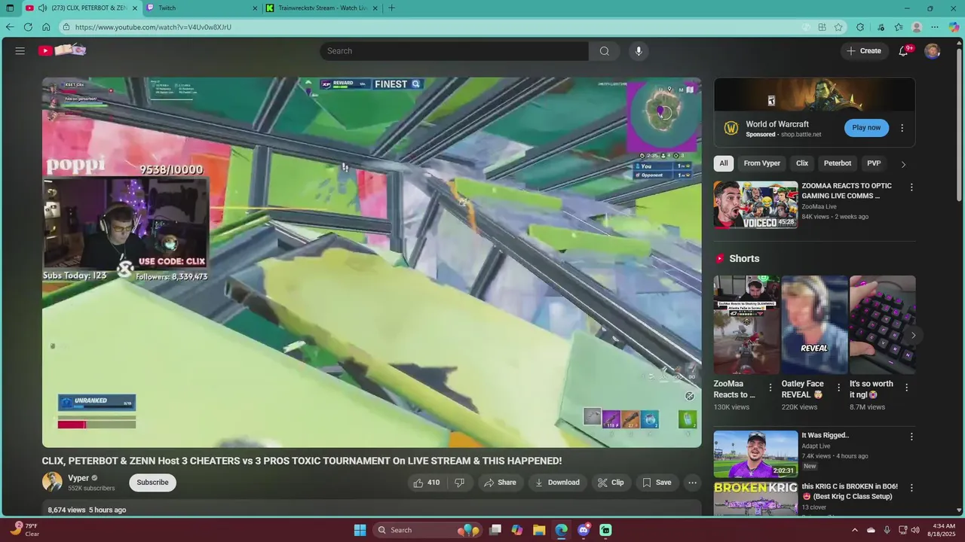Open Task View on taskbar
The image size is (965, 542).
click(x=495, y=530)
